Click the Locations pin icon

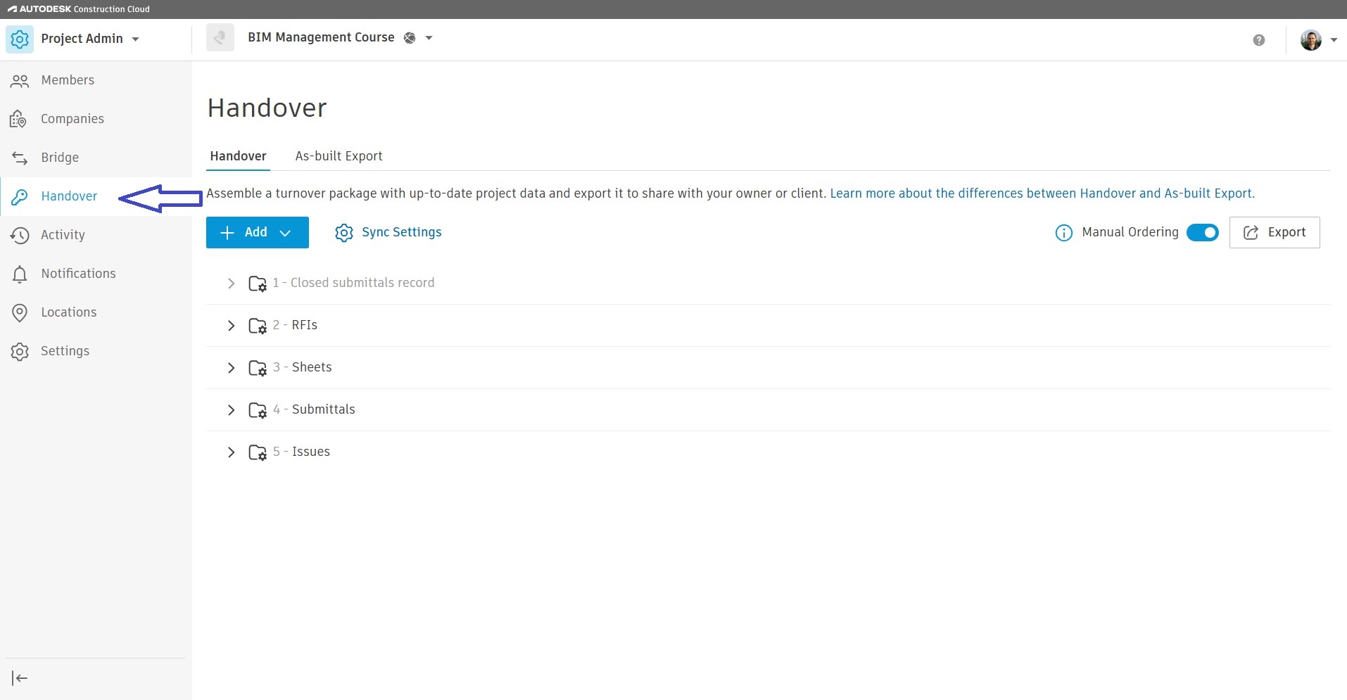pyautogui.click(x=20, y=312)
